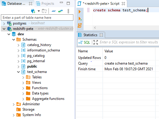Viewport: 159px width, 119px height.
Task: Open the New Connection dropdown arrow
Action: point(39,11)
